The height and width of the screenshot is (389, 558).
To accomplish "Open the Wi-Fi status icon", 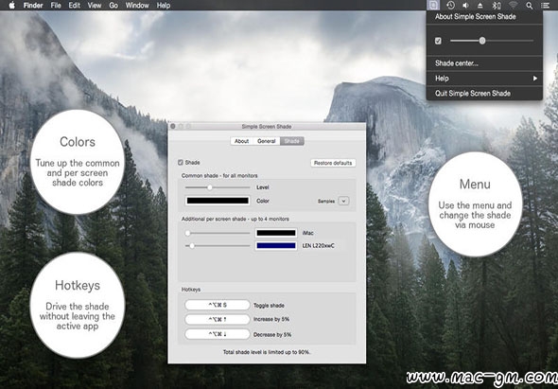I will (x=513, y=6).
